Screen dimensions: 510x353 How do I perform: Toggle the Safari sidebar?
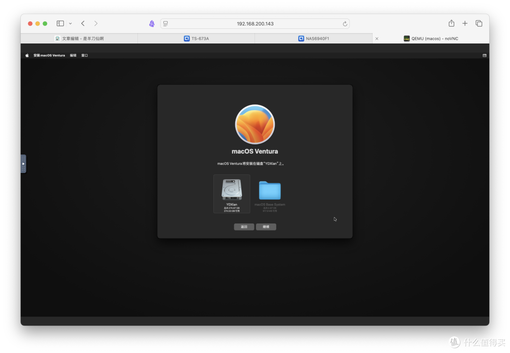pyautogui.click(x=60, y=23)
